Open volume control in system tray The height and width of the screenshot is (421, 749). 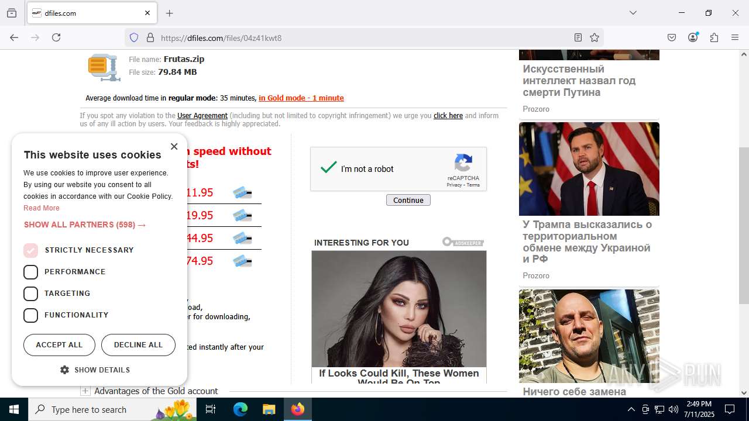tap(674, 409)
